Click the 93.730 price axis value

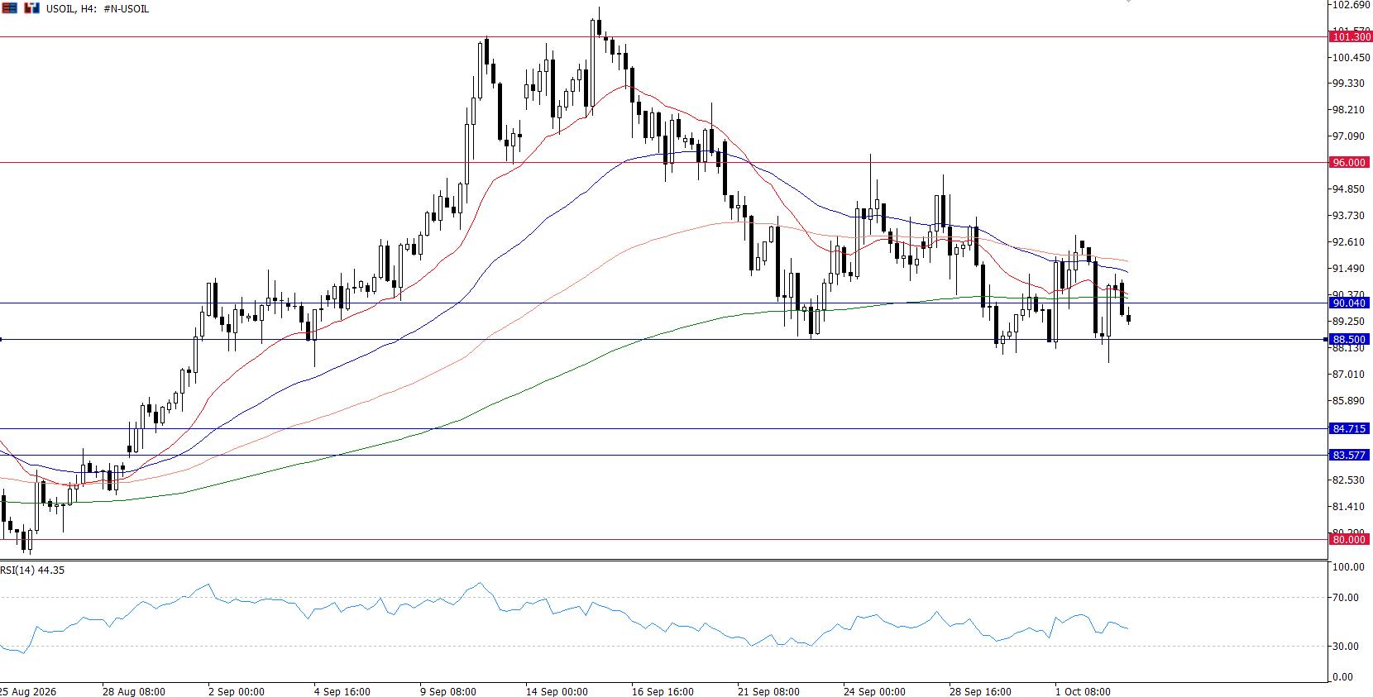point(1349,216)
